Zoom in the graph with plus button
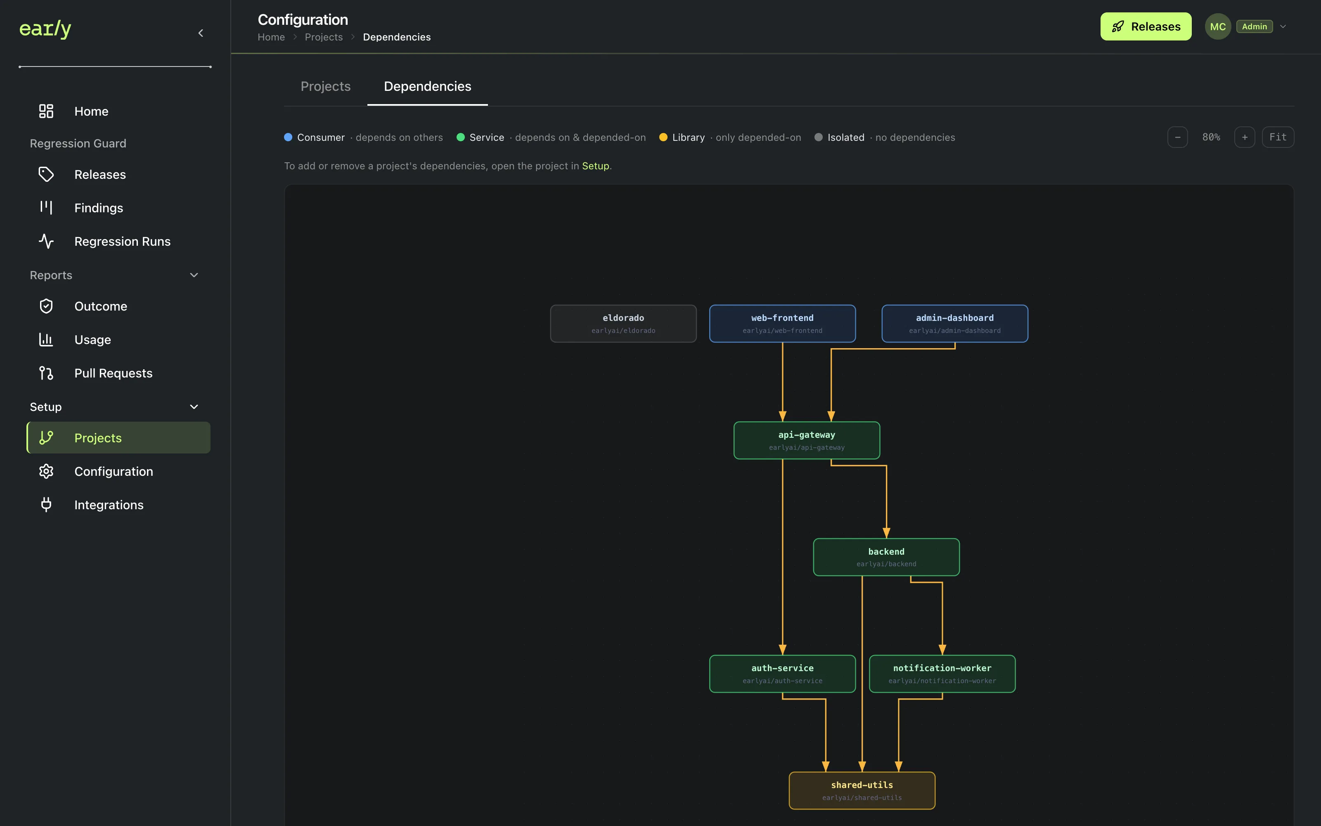Image resolution: width=1321 pixels, height=826 pixels. (1245, 137)
